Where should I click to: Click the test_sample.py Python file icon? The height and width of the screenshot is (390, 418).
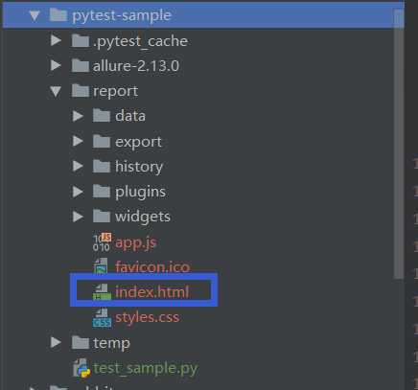[81, 368]
